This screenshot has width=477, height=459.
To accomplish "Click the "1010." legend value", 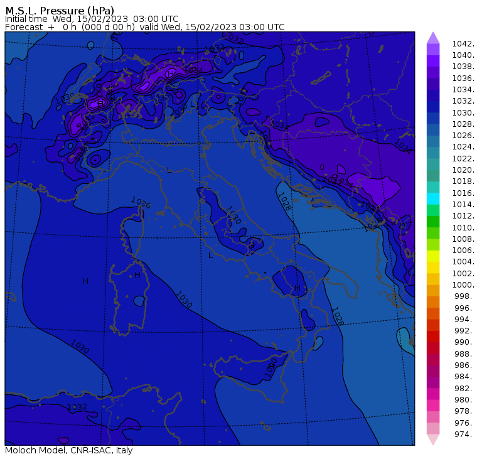I will tap(463, 227).
